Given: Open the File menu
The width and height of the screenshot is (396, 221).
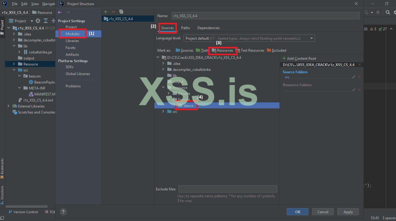Looking at the screenshot, I should (x=15, y=4).
